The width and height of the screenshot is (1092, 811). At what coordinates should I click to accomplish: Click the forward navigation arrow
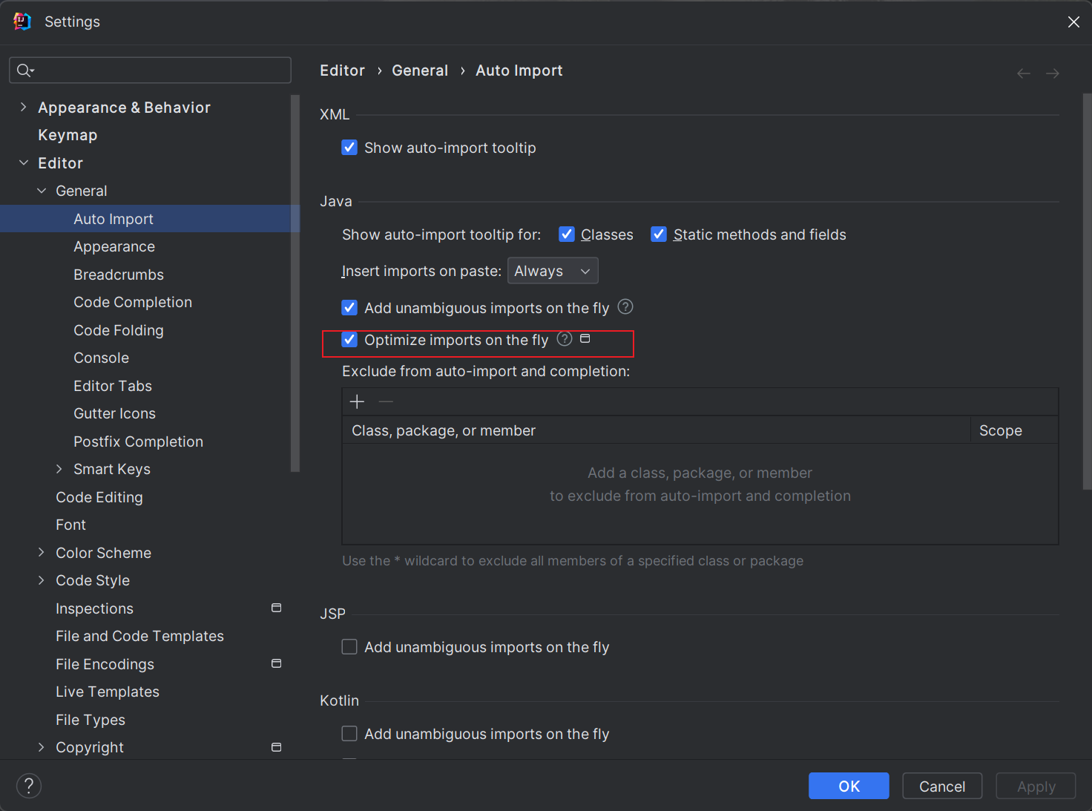pos(1053,73)
